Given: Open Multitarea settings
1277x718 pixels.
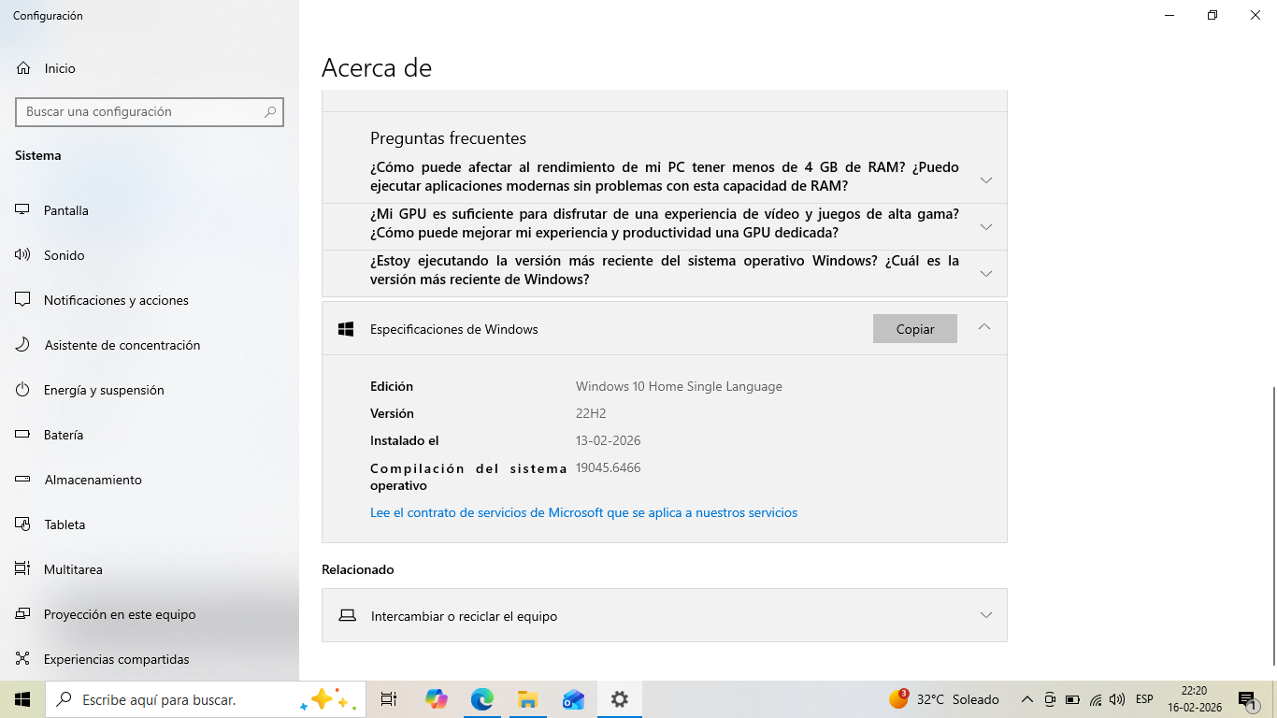Looking at the screenshot, I should pos(73,569).
